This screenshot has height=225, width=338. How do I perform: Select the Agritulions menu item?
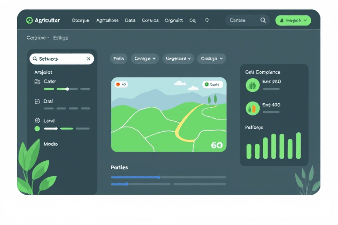point(107,20)
